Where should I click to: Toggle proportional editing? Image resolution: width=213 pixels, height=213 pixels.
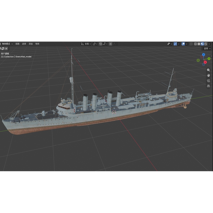111,44
